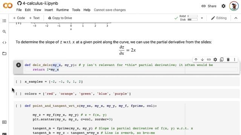Open the table of contents sidebar icon
The height and width of the screenshot is (135, 241).
[4, 21]
